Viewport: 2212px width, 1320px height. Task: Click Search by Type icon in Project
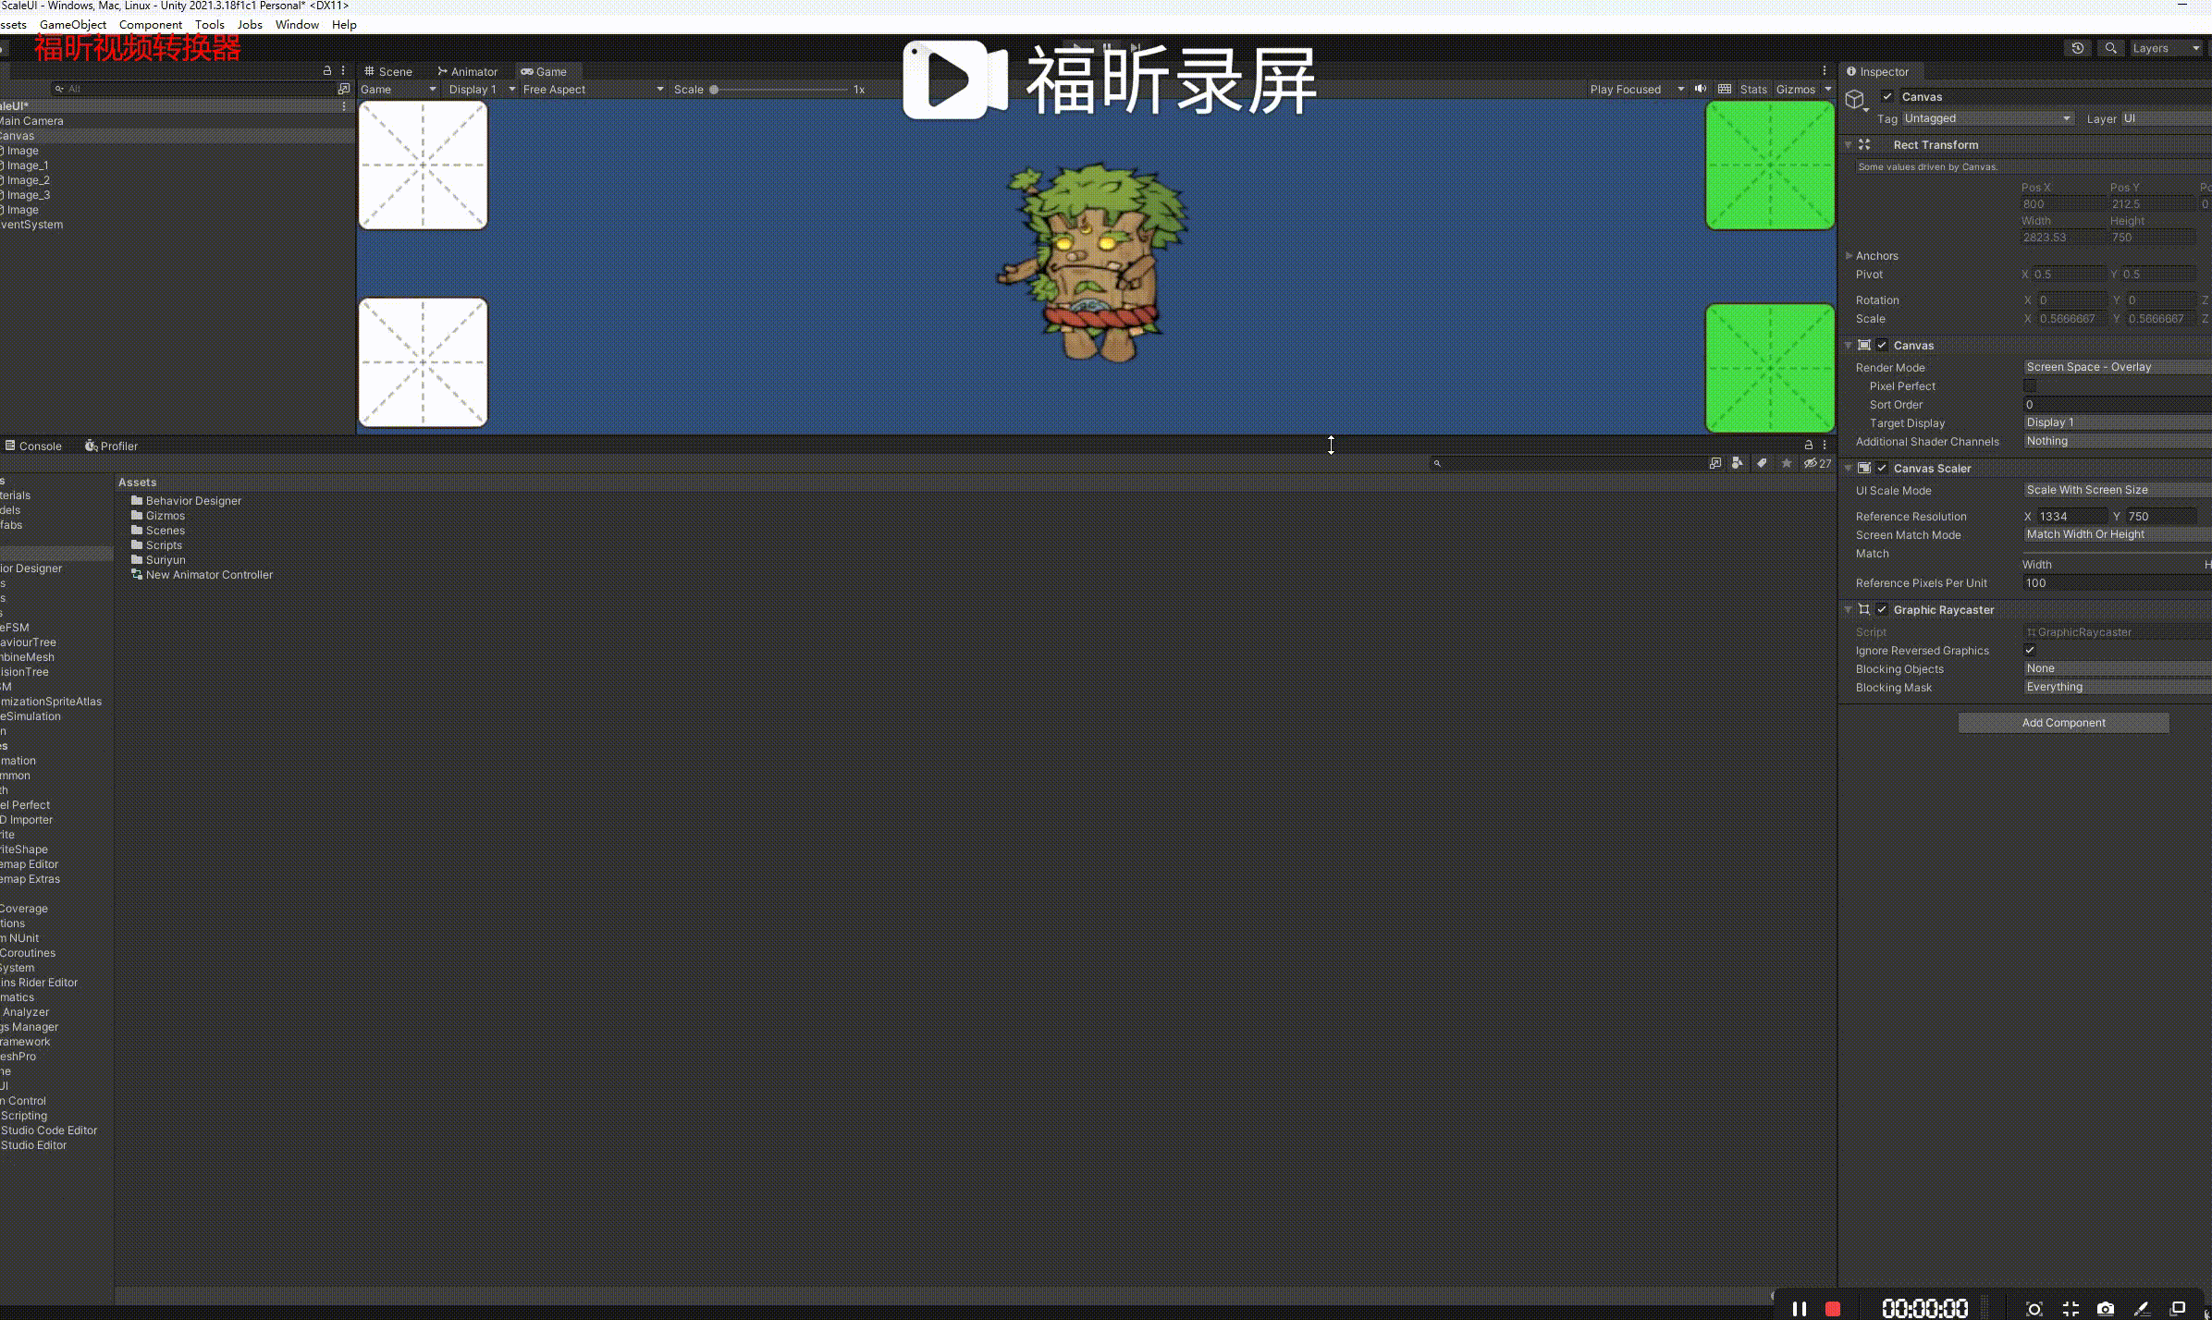click(x=1738, y=463)
